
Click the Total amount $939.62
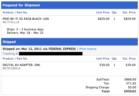click(x=130, y=91)
